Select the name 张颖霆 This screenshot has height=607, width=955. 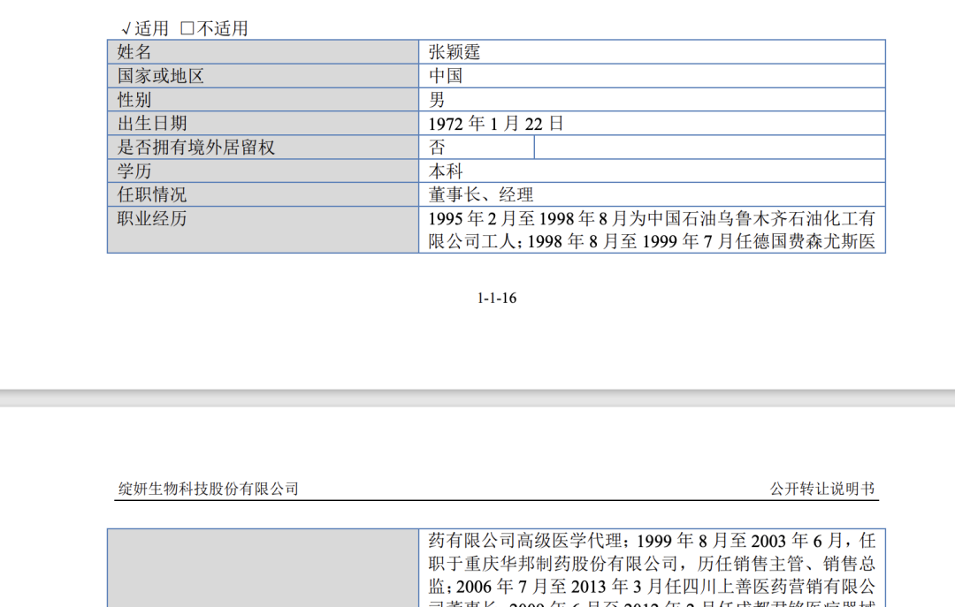click(x=455, y=52)
